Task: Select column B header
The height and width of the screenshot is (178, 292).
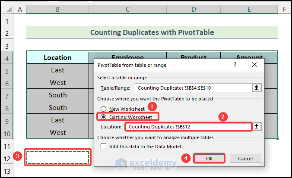Action: [57, 9]
